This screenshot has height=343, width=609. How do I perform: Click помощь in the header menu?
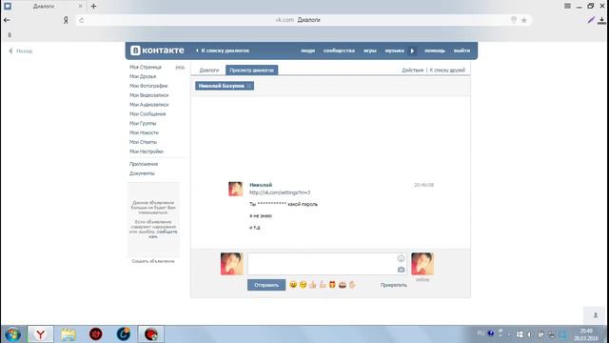click(435, 50)
